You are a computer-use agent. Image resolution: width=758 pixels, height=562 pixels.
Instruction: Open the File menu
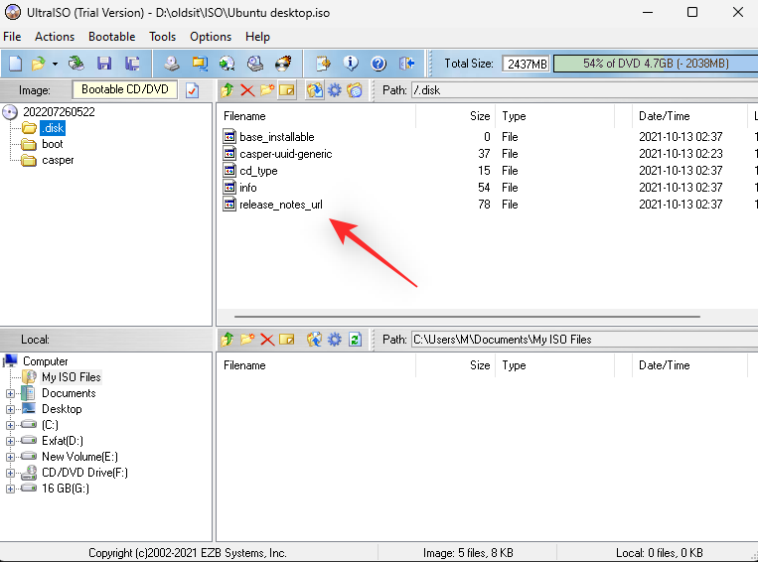click(x=12, y=37)
